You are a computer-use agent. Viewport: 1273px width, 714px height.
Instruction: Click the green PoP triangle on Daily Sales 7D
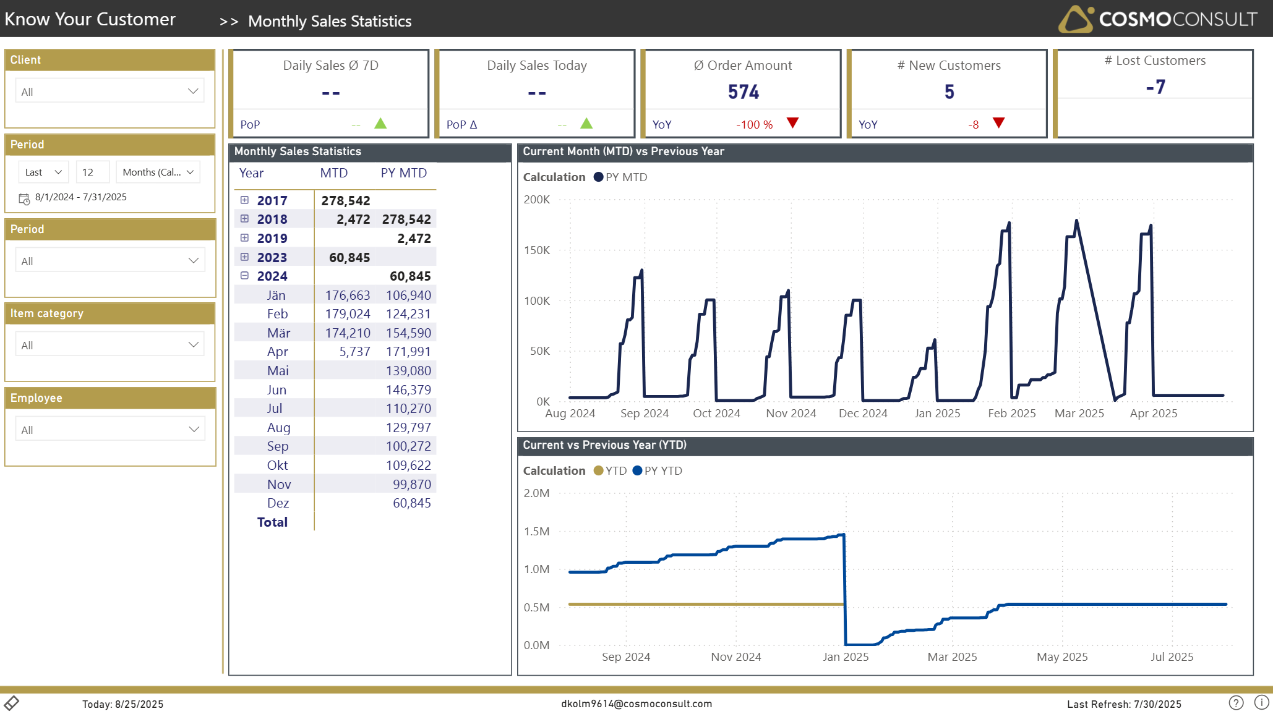point(380,124)
